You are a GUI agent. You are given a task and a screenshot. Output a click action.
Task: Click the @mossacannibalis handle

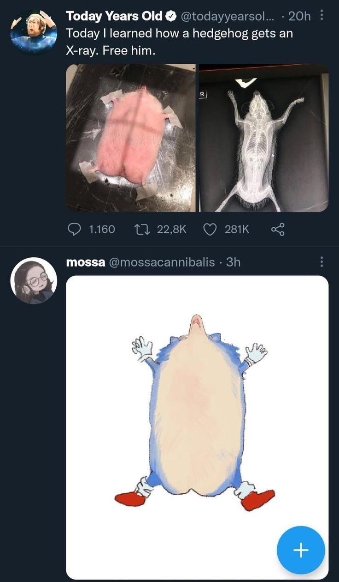coord(161,262)
